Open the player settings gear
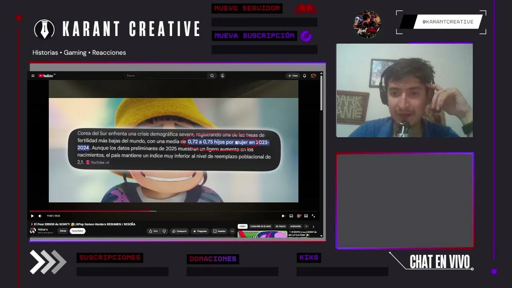The width and height of the screenshot is (512, 288). (299, 216)
